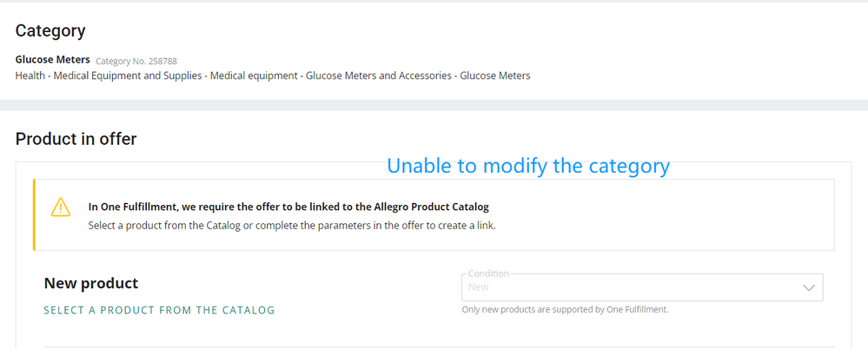Click the greyed New value in Condition
868x349 pixels.
point(478,287)
